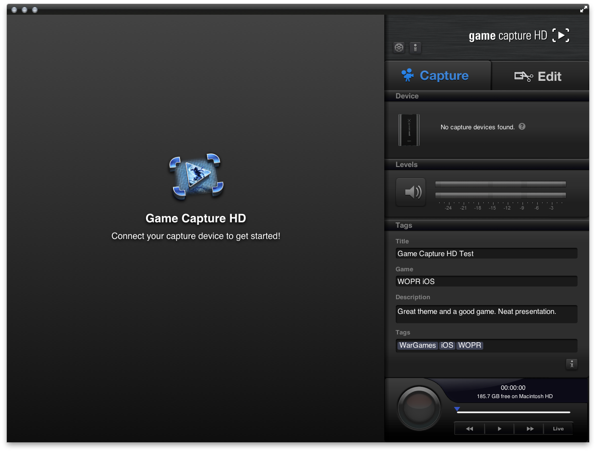
Task: Click the help question mark icon
Action: pos(522,126)
